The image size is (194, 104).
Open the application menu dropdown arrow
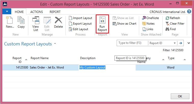tap(7, 12)
